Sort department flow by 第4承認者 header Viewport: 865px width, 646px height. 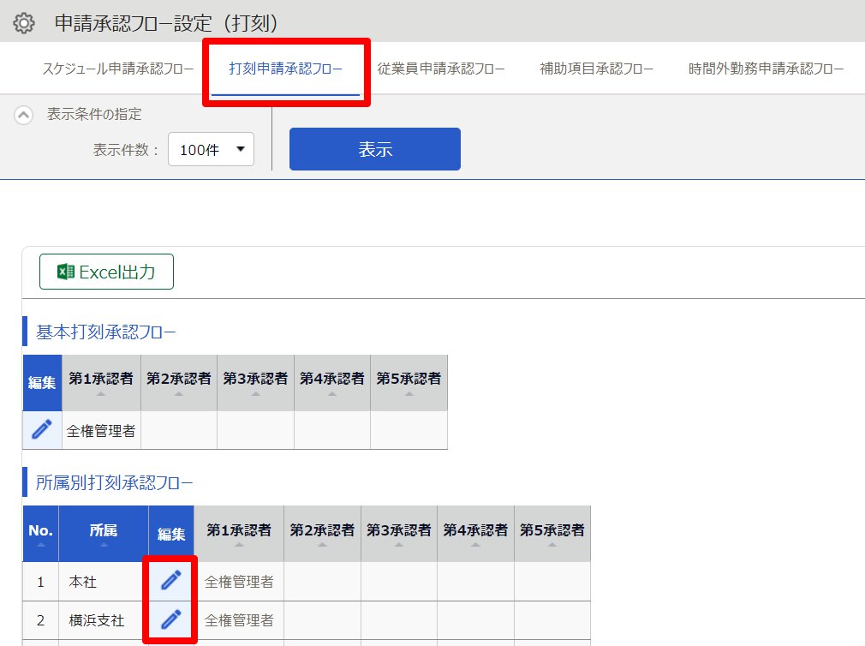click(x=475, y=534)
